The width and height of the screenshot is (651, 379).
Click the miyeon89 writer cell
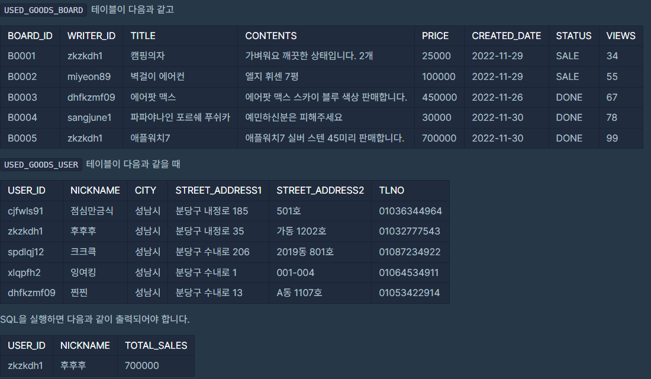(x=91, y=76)
